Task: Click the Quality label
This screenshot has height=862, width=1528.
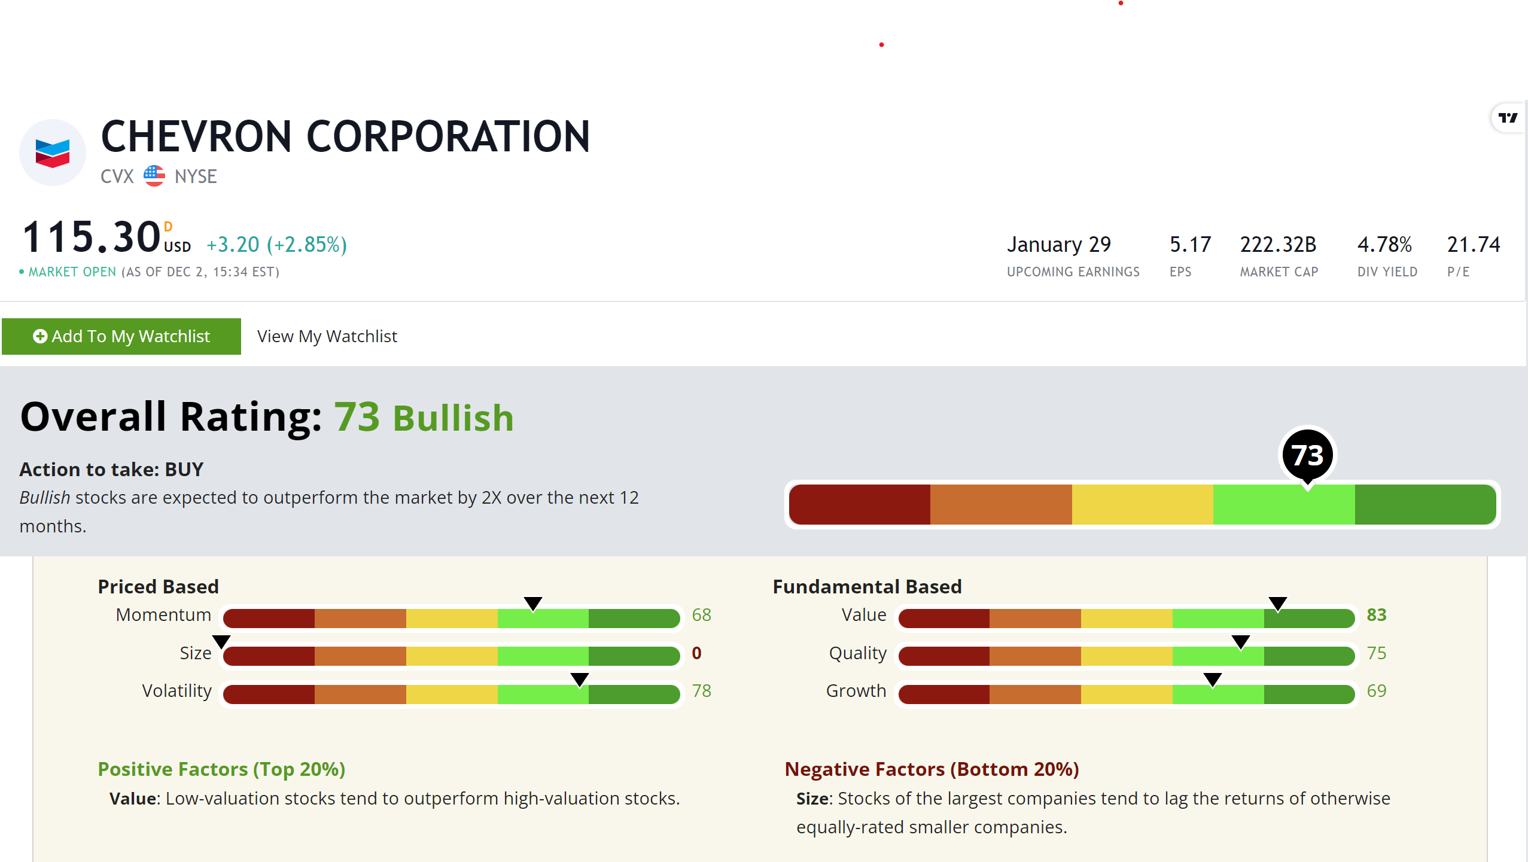Action: point(858,653)
